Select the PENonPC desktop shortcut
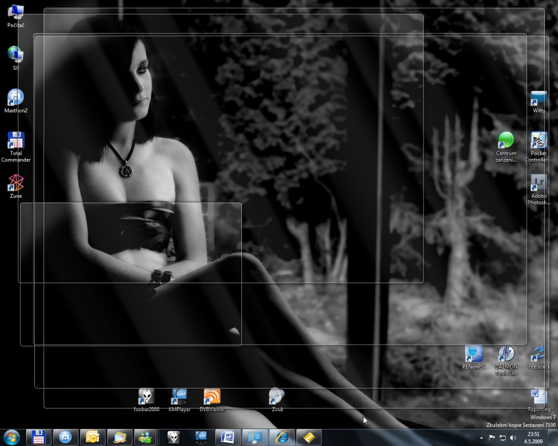 (x=474, y=357)
